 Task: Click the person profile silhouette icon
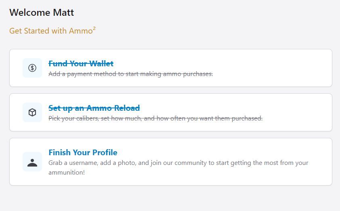[32, 162]
